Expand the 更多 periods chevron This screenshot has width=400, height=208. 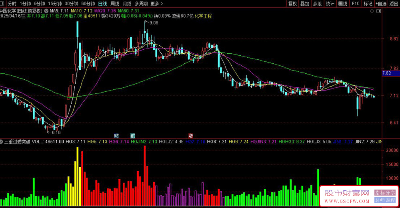tap(162, 4)
